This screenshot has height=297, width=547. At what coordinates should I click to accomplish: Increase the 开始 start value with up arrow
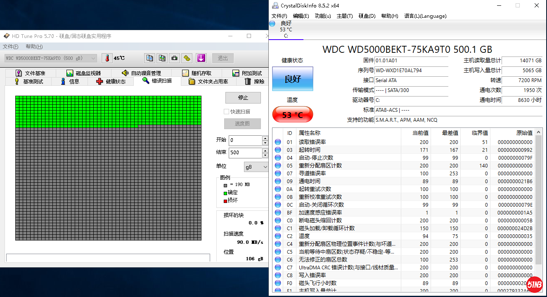click(265, 138)
